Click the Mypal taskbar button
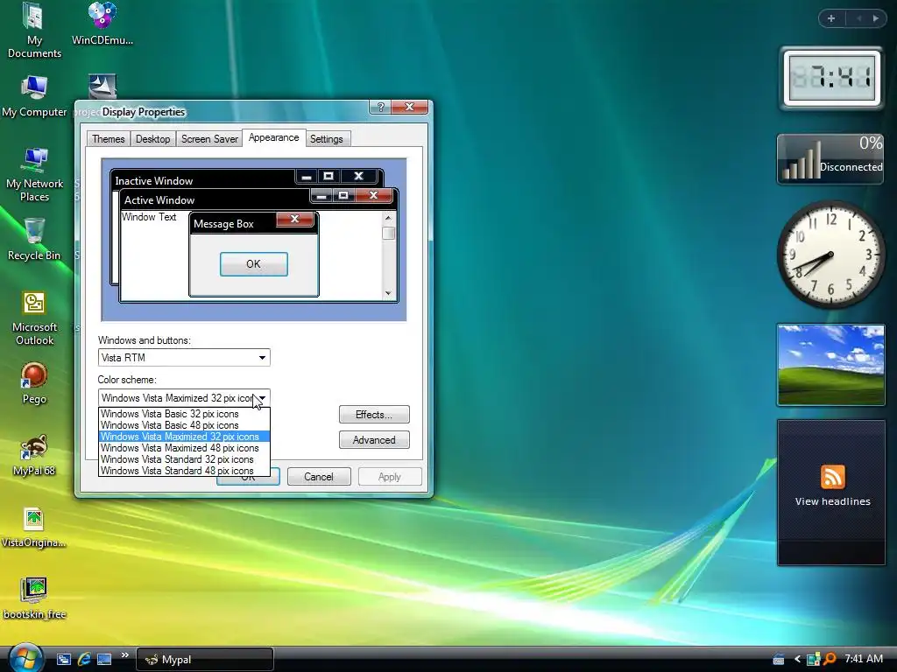The image size is (897, 672). (205, 660)
